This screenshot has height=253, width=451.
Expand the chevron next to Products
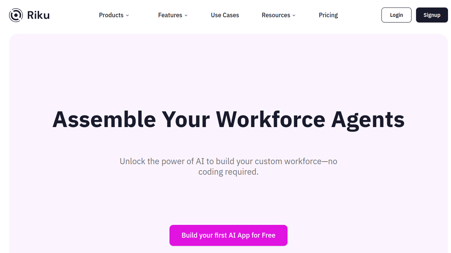tap(127, 15)
